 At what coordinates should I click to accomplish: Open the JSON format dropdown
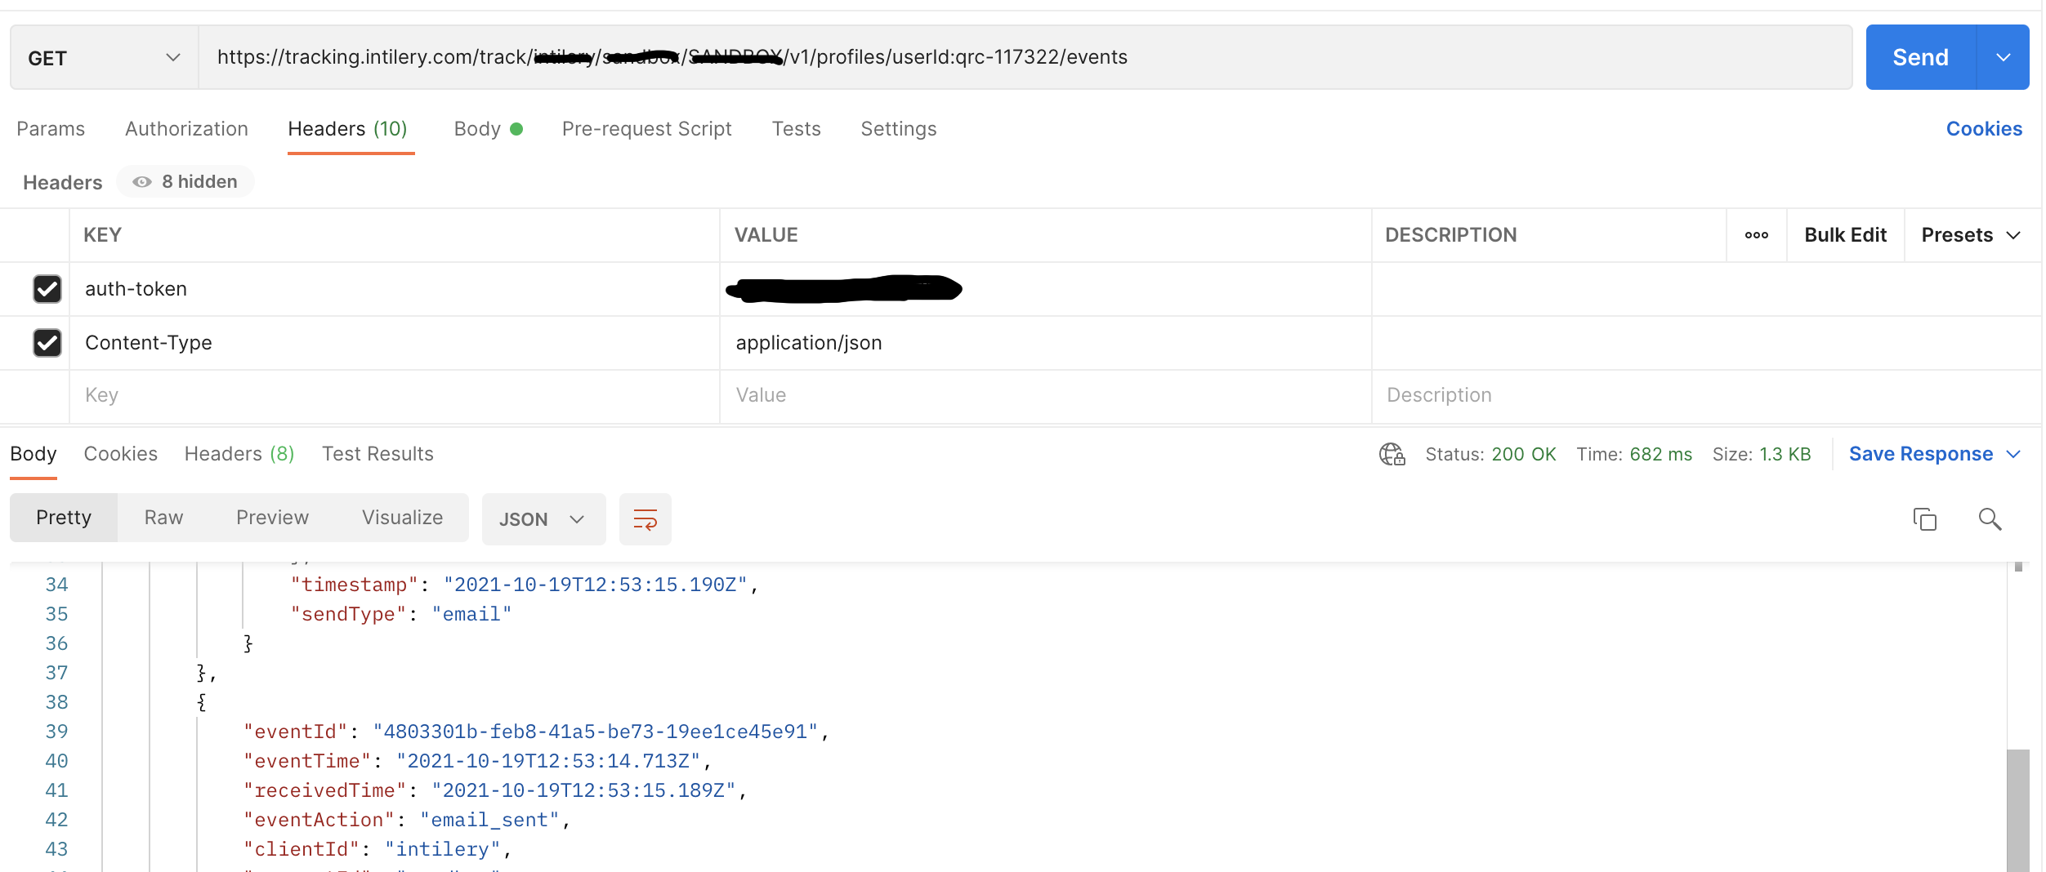tap(543, 519)
